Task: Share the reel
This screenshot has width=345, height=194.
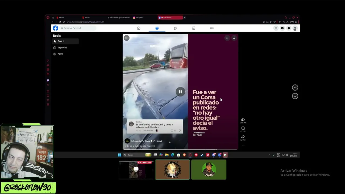Action: coord(243,137)
